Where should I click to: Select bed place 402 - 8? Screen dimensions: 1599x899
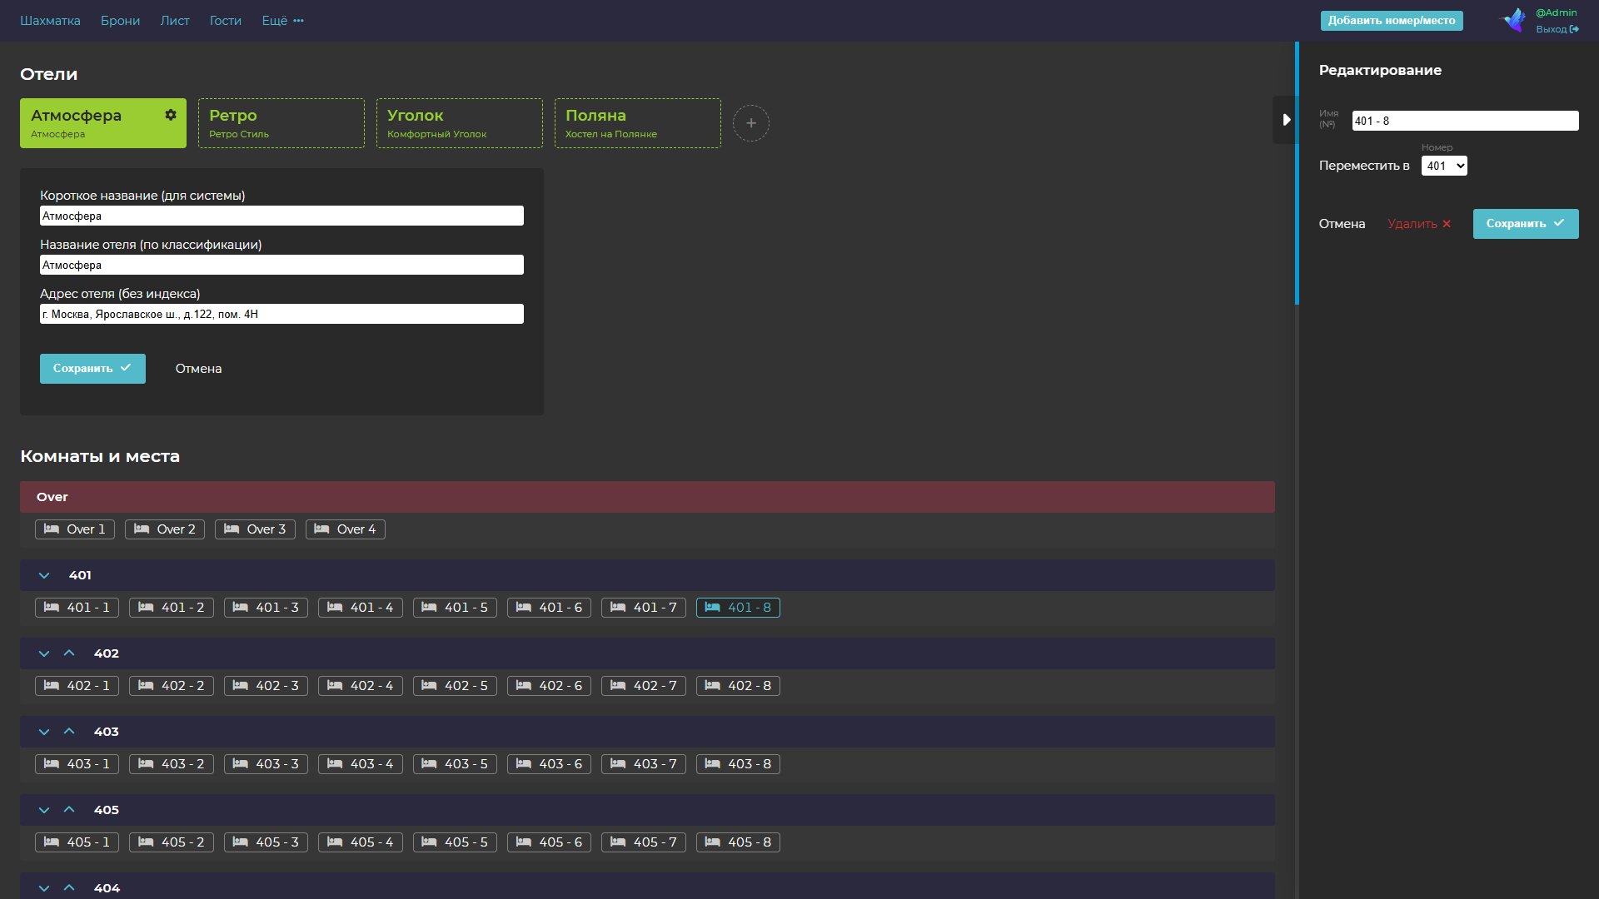point(738,686)
